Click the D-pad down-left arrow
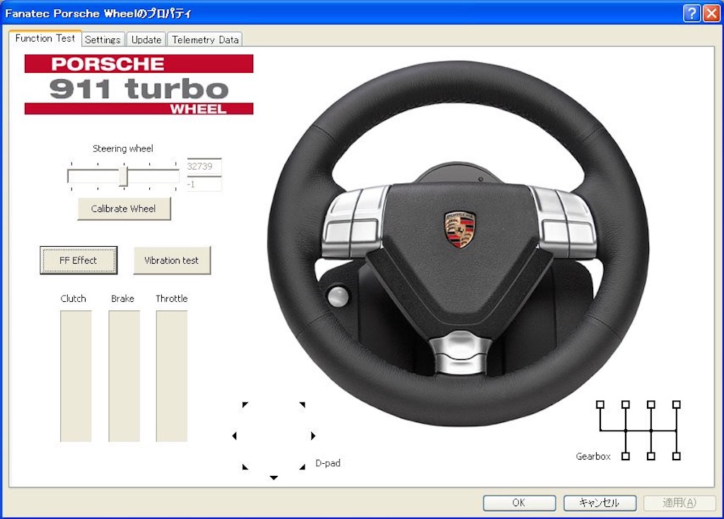This screenshot has height=519, width=724. pyautogui.click(x=245, y=467)
